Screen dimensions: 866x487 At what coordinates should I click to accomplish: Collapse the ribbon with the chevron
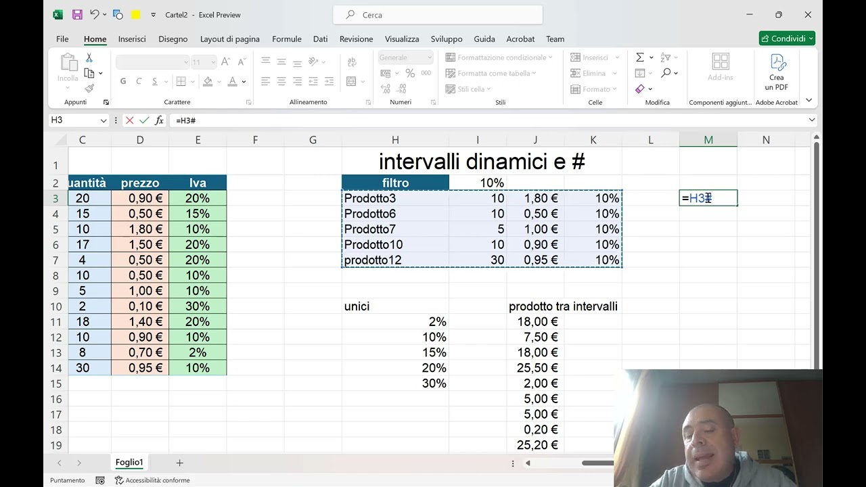808,101
